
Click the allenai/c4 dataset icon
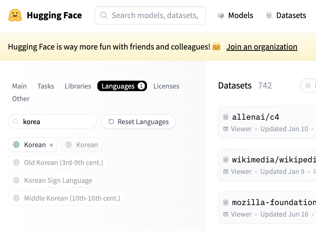point(226,117)
